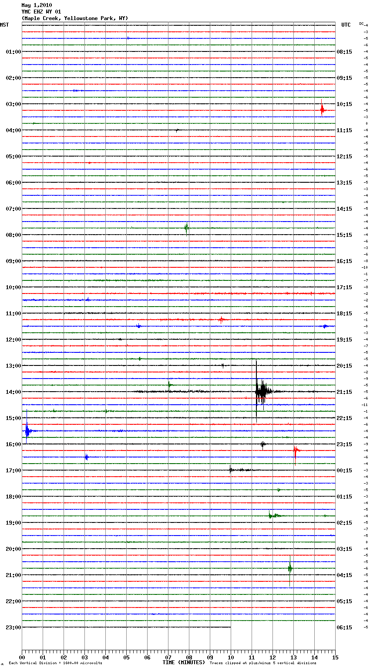Click the 15:15 UTC time label
The height and width of the screenshot is (669, 370).
click(x=344, y=235)
